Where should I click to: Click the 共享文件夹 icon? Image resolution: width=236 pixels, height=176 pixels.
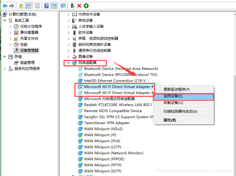(x=16, y=39)
